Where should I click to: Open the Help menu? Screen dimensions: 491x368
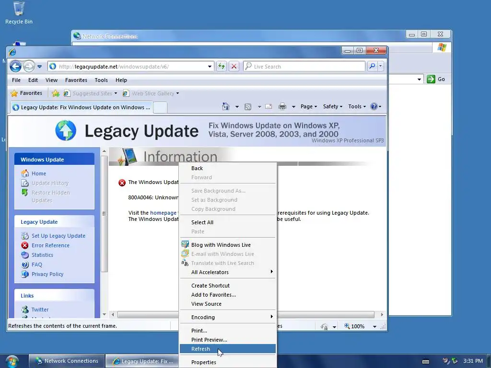click(x=121, y=80)
